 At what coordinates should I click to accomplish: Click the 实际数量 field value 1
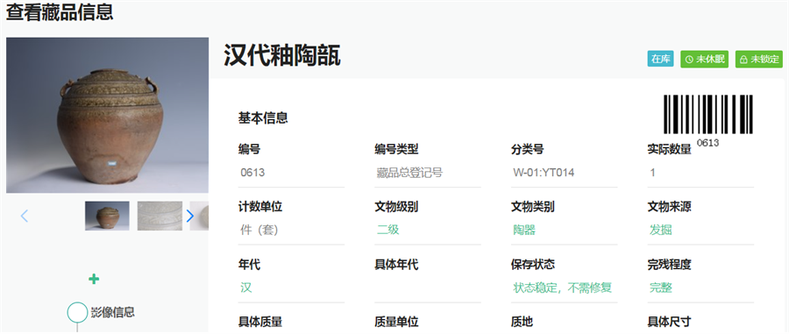(700, 173)
